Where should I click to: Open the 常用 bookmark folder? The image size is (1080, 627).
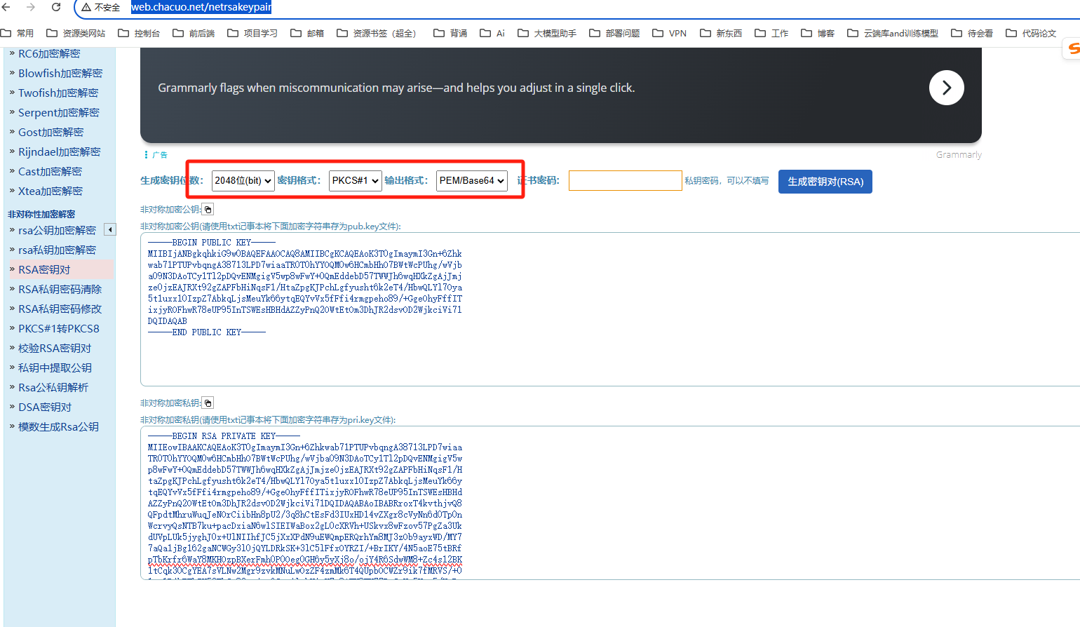coord(18,33)
